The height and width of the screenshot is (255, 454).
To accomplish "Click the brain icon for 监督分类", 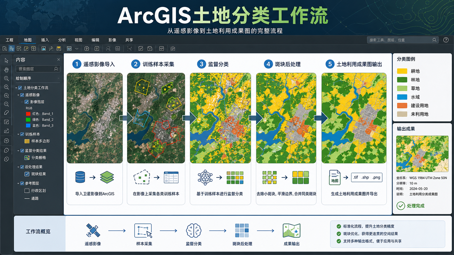I will (x=194, y=231).
